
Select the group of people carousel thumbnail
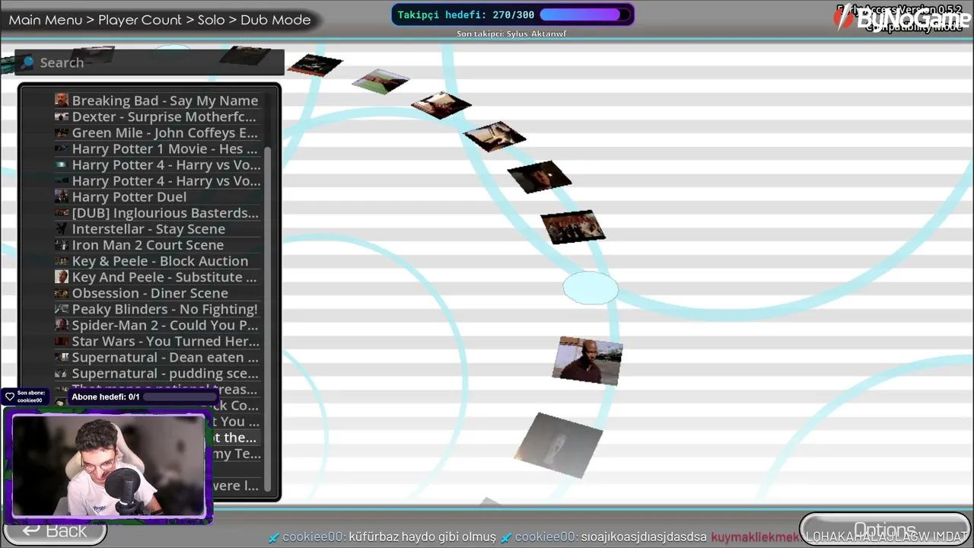[x=572, y=227]
